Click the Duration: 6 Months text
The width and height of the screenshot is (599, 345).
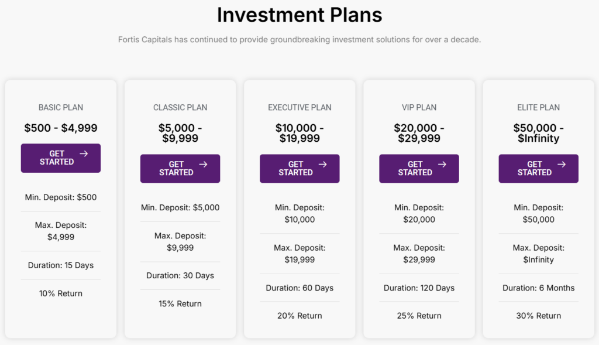tap(538, 288)
